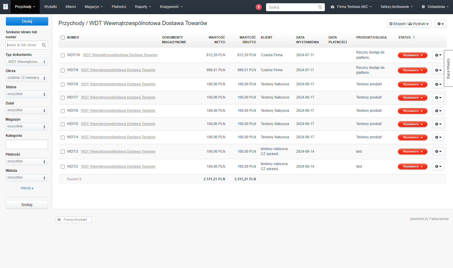Open the Magazyn menu in the top bar

click(93, 7)
